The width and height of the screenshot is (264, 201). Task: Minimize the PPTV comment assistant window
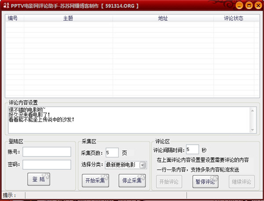[239, 6]
